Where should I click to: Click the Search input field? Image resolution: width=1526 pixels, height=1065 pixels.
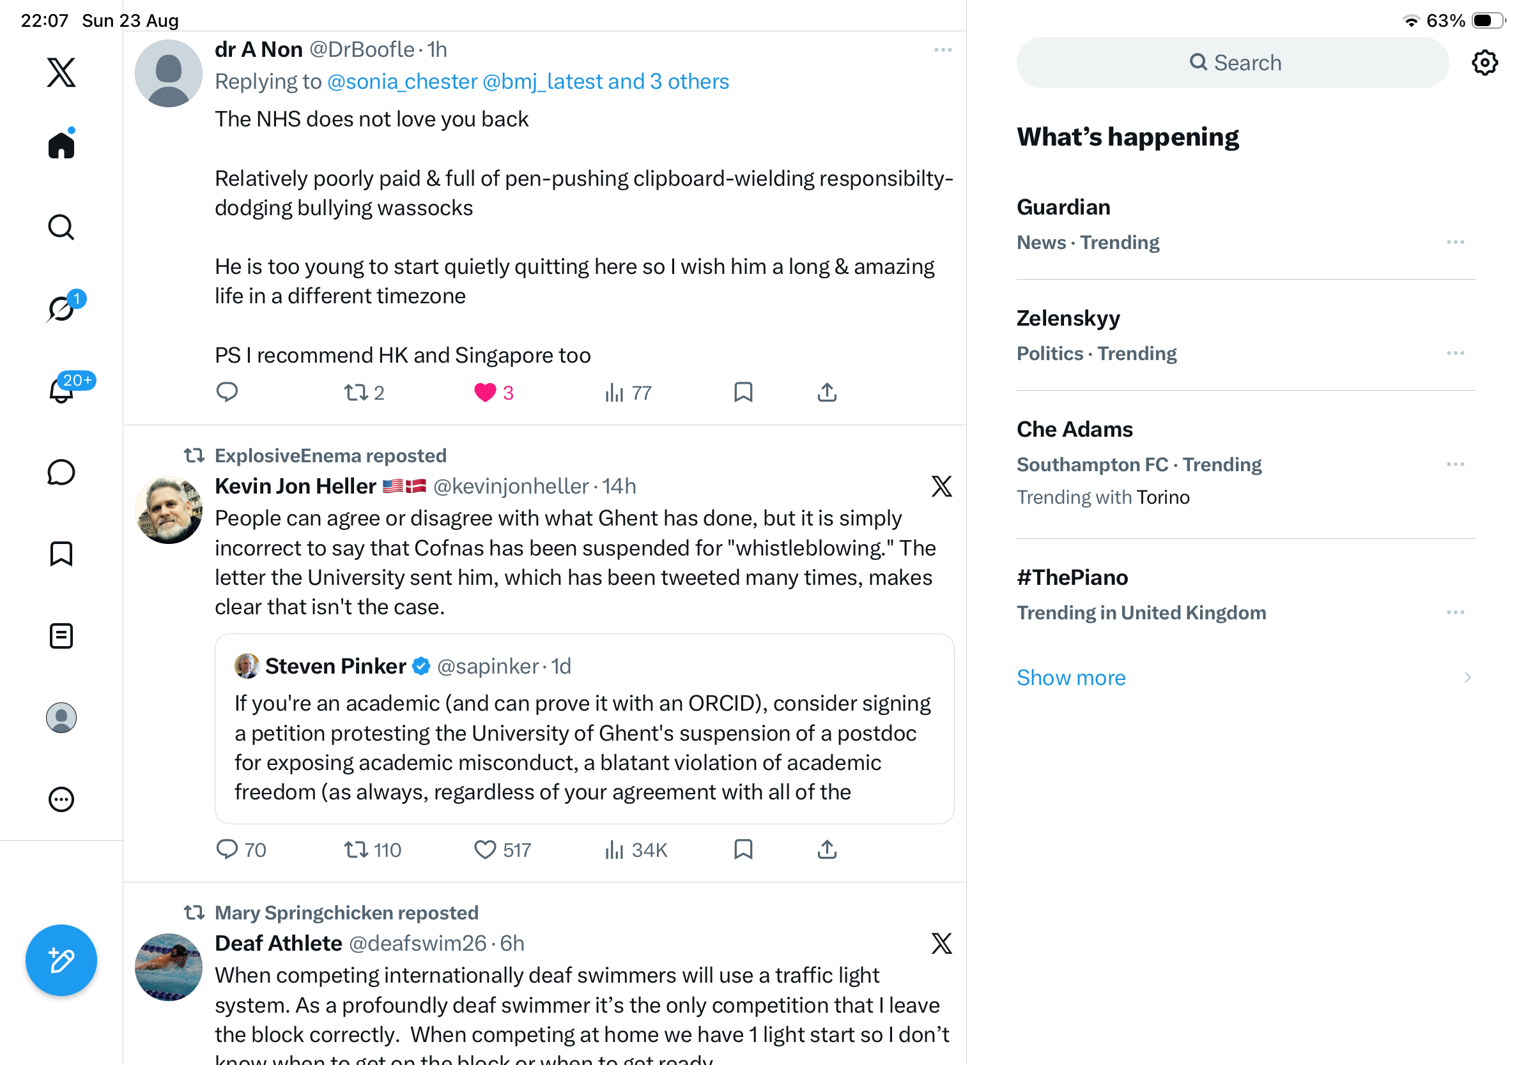[1232, 63]
